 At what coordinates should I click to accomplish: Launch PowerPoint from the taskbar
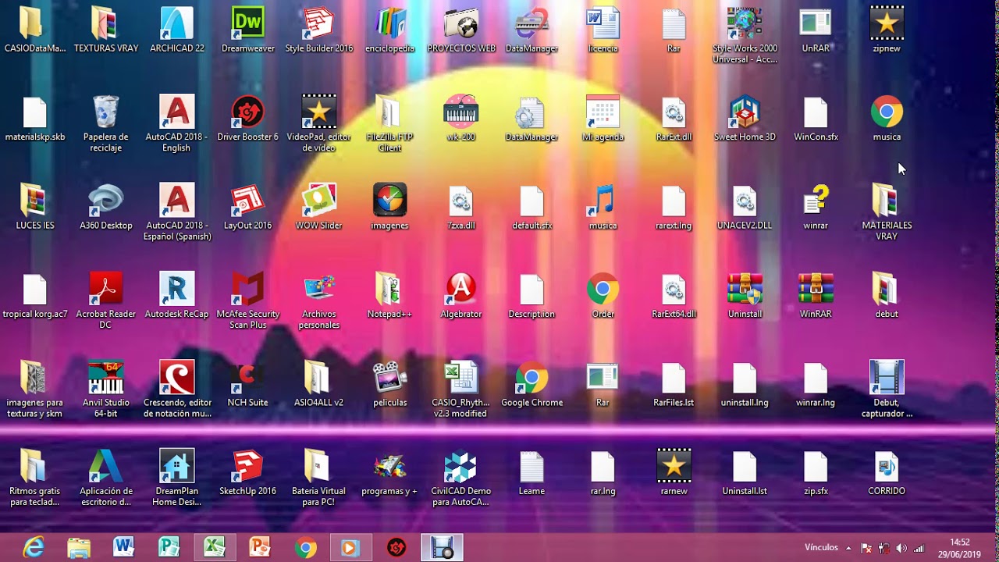coord(260,548)
